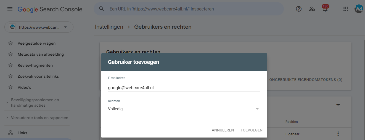
Task: Expand Beveiligingsproblemen en handmatige acties
Action: [35, 103]
